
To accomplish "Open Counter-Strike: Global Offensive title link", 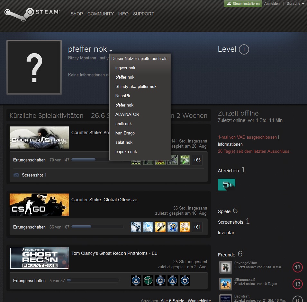I will pos(104,200).
